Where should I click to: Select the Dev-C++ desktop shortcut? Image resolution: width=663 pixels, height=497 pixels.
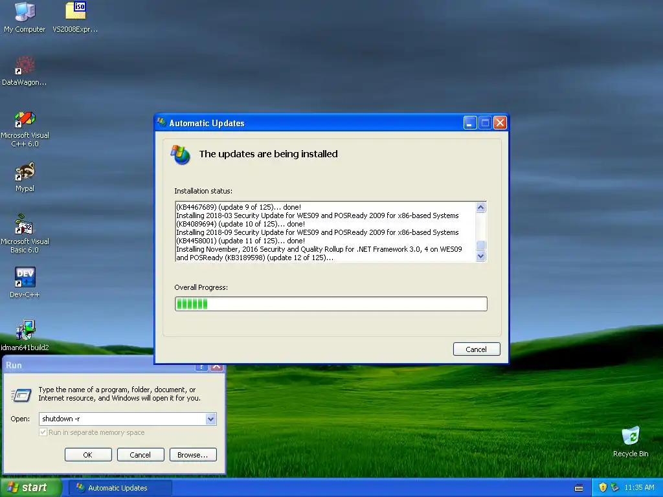[x=25, y=282]
